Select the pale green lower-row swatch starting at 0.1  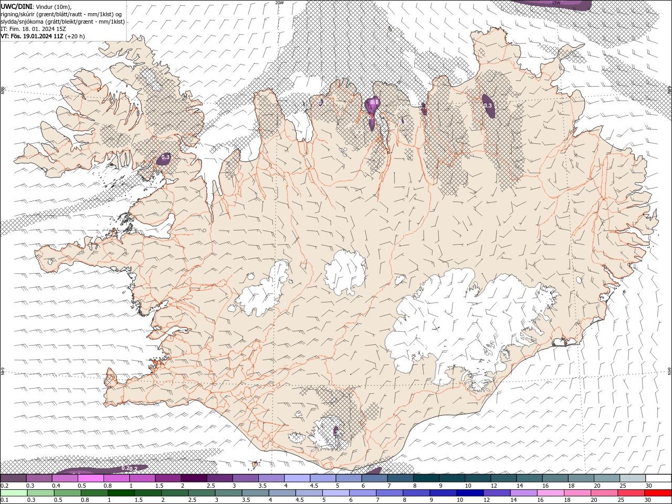[14, 493]
